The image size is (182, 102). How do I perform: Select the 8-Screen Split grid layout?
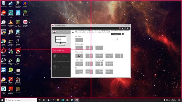(x=109, y=64)
